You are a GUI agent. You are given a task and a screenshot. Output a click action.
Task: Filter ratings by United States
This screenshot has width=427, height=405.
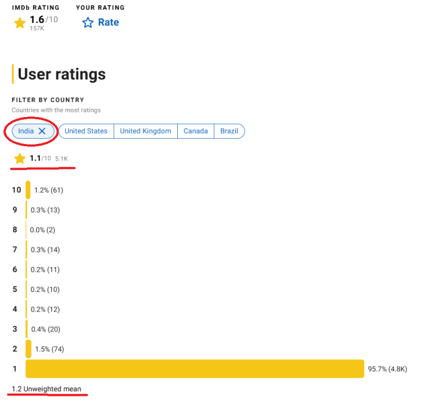click(x=86, y=131)
